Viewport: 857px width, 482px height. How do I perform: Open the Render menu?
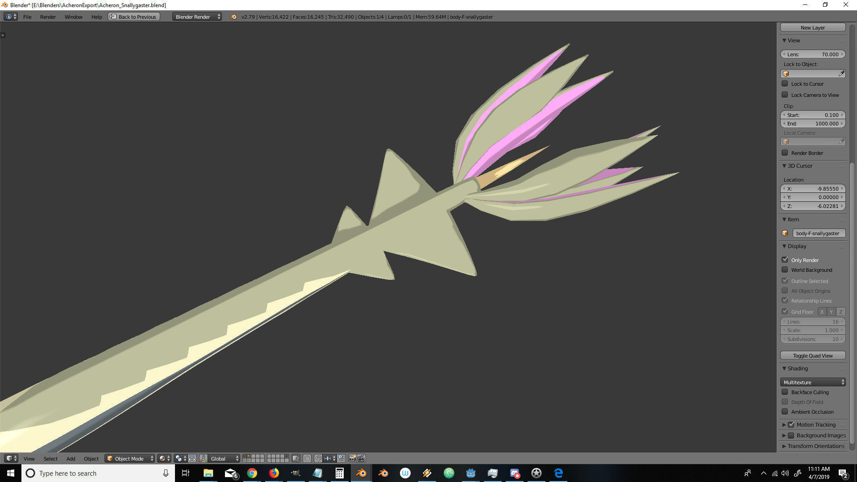(x=48, y=17)
